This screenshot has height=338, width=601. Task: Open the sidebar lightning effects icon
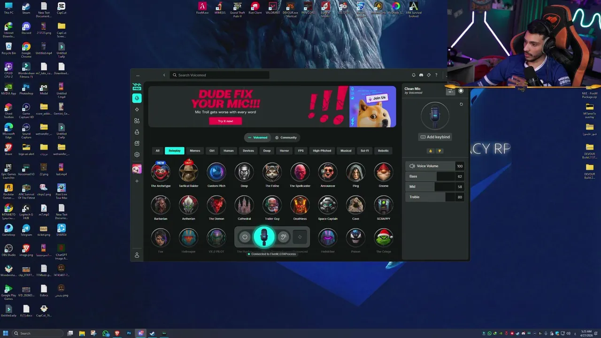pos(137,109)
